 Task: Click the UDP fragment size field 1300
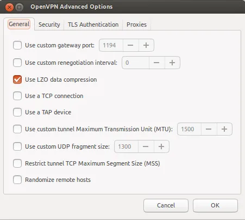pos(126,146)
